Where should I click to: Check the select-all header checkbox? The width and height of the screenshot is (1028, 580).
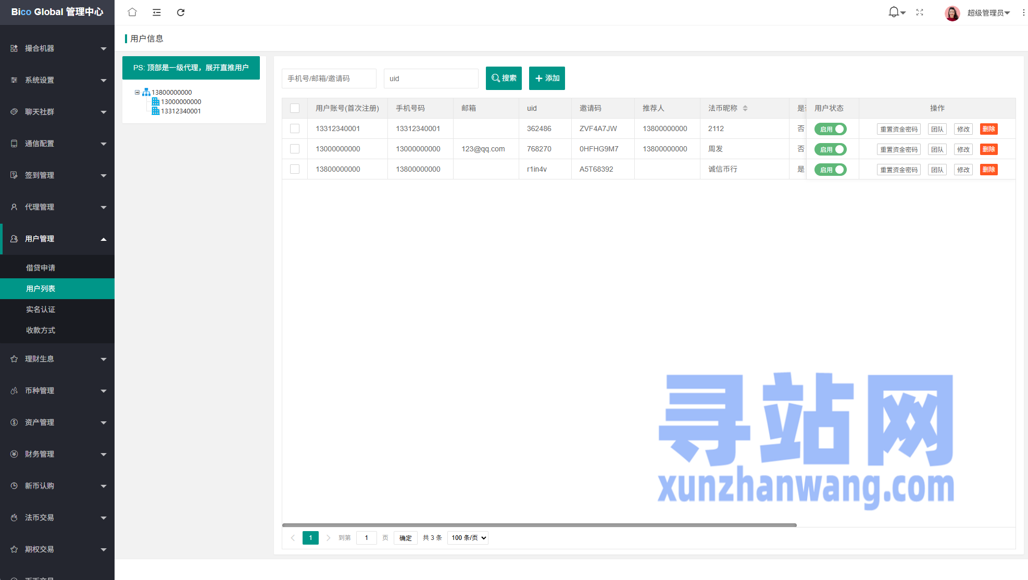pos(295,108)
